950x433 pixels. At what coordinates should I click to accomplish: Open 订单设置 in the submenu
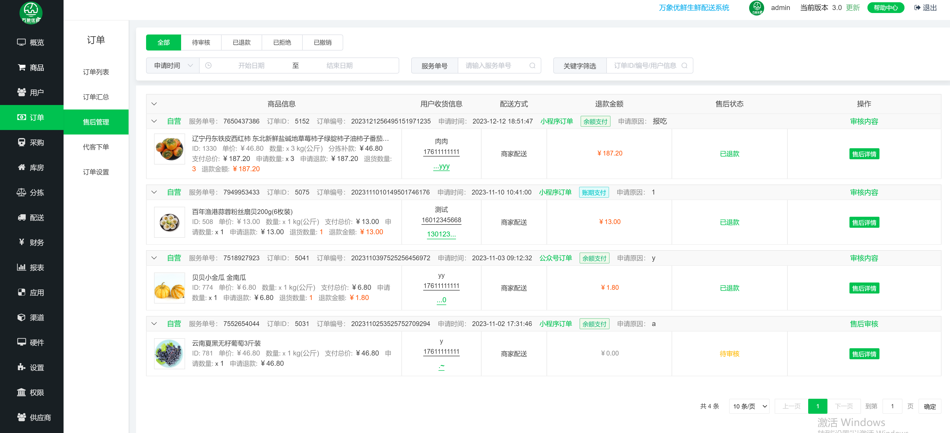point(96,172)
